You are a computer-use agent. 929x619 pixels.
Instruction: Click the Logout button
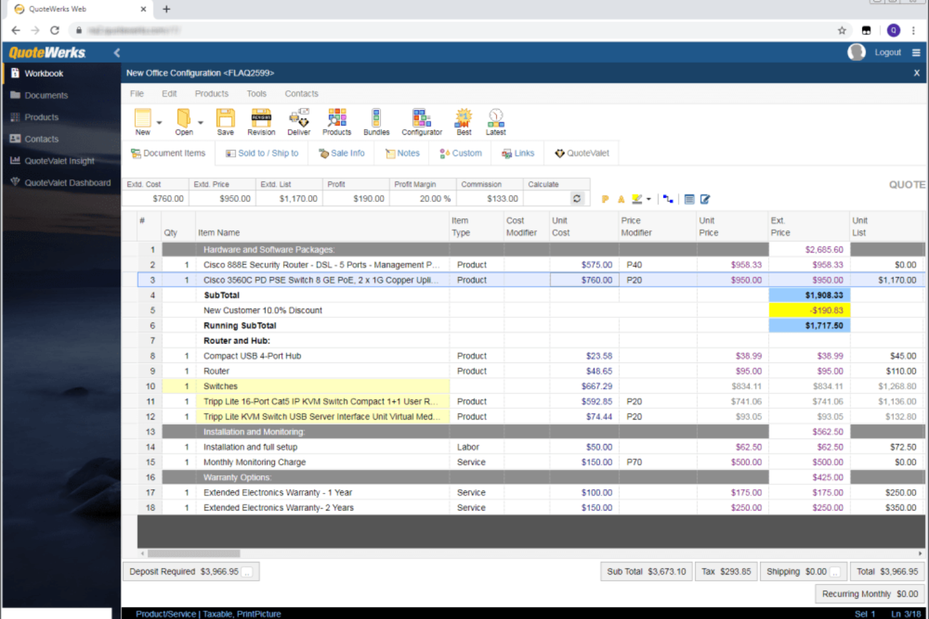click(x=888, y=52)
